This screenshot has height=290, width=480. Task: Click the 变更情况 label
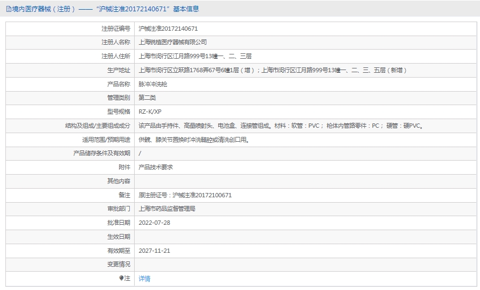click(119, 264)
